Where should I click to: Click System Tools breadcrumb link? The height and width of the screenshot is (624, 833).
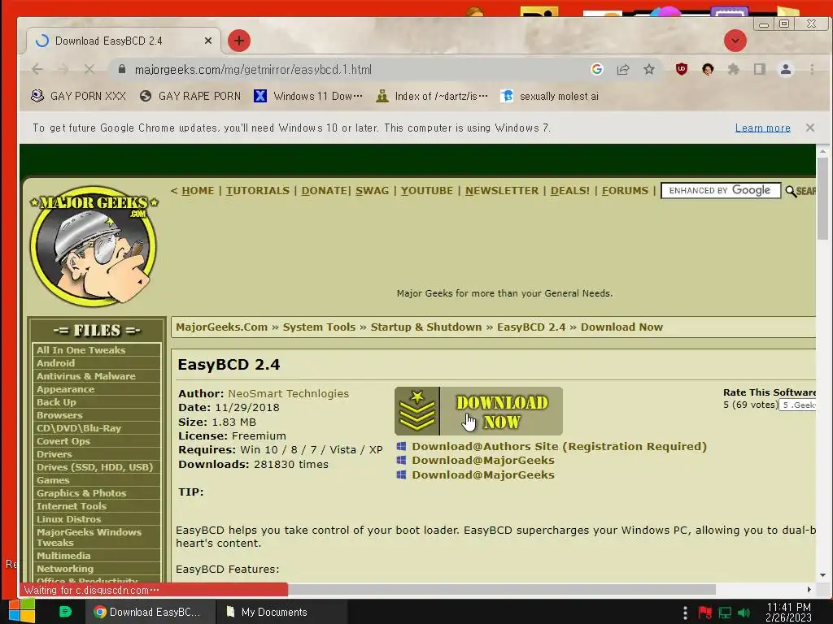tap(319, 327)
